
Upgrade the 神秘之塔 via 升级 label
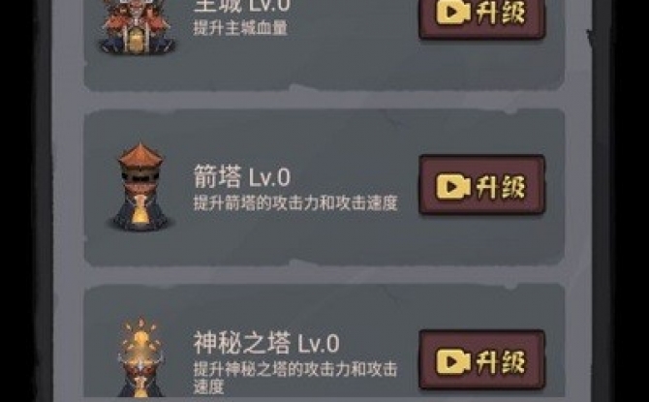[501, 361]
